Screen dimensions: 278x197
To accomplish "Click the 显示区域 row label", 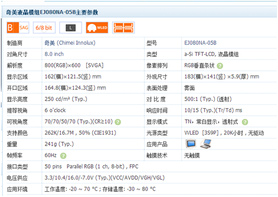I will pos(17,77).
